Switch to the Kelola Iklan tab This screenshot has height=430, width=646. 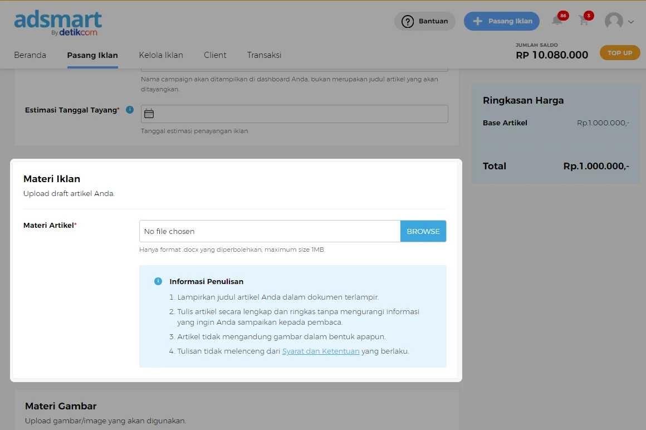click(x=161, y=55)
